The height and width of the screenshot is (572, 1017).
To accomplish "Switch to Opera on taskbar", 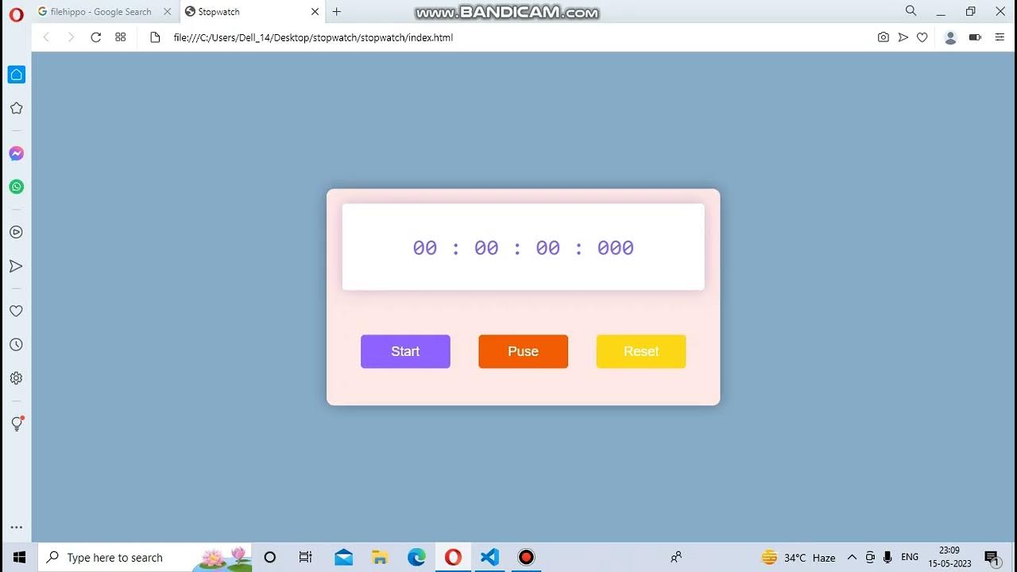I will point(453,557).
